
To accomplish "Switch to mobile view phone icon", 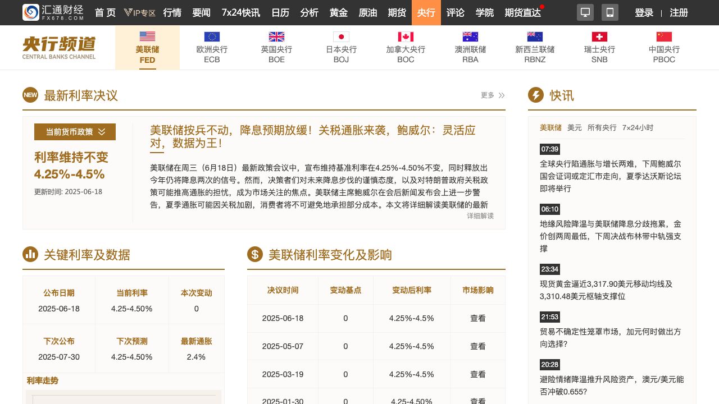I will click(x=609, y=12).
